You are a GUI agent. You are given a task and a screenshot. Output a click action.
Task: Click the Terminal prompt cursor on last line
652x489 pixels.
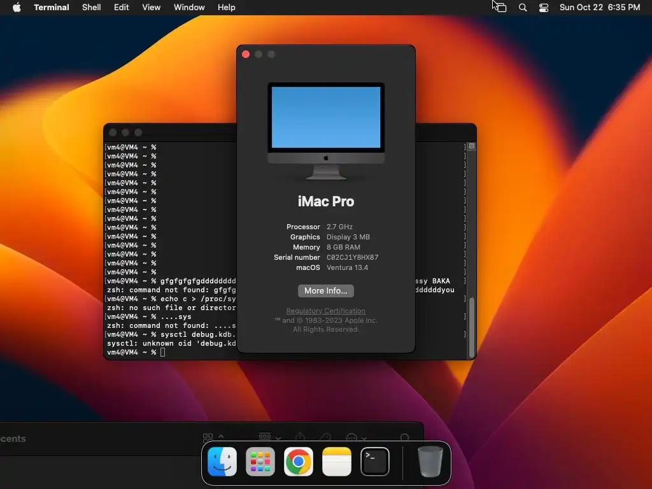point(162,352)
